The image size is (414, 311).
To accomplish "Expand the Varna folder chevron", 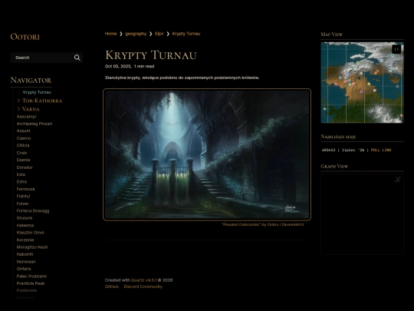I will point(18,109).
